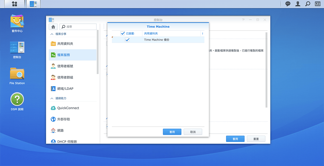Viewport: 324px width, 166px height.
Task: Open 共用資料夾 in the sidebar
Action: (72, 44)
